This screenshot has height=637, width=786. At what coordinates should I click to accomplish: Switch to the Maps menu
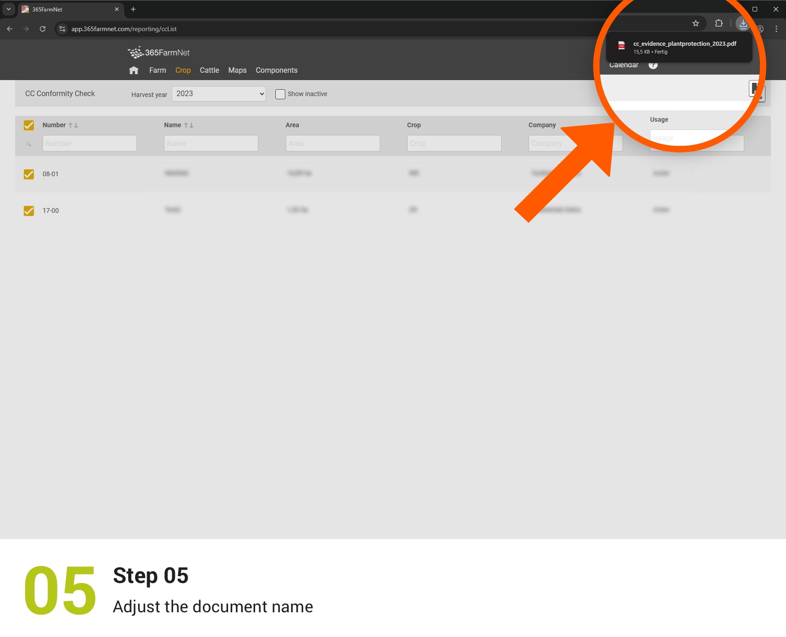(x=237, y=70)
